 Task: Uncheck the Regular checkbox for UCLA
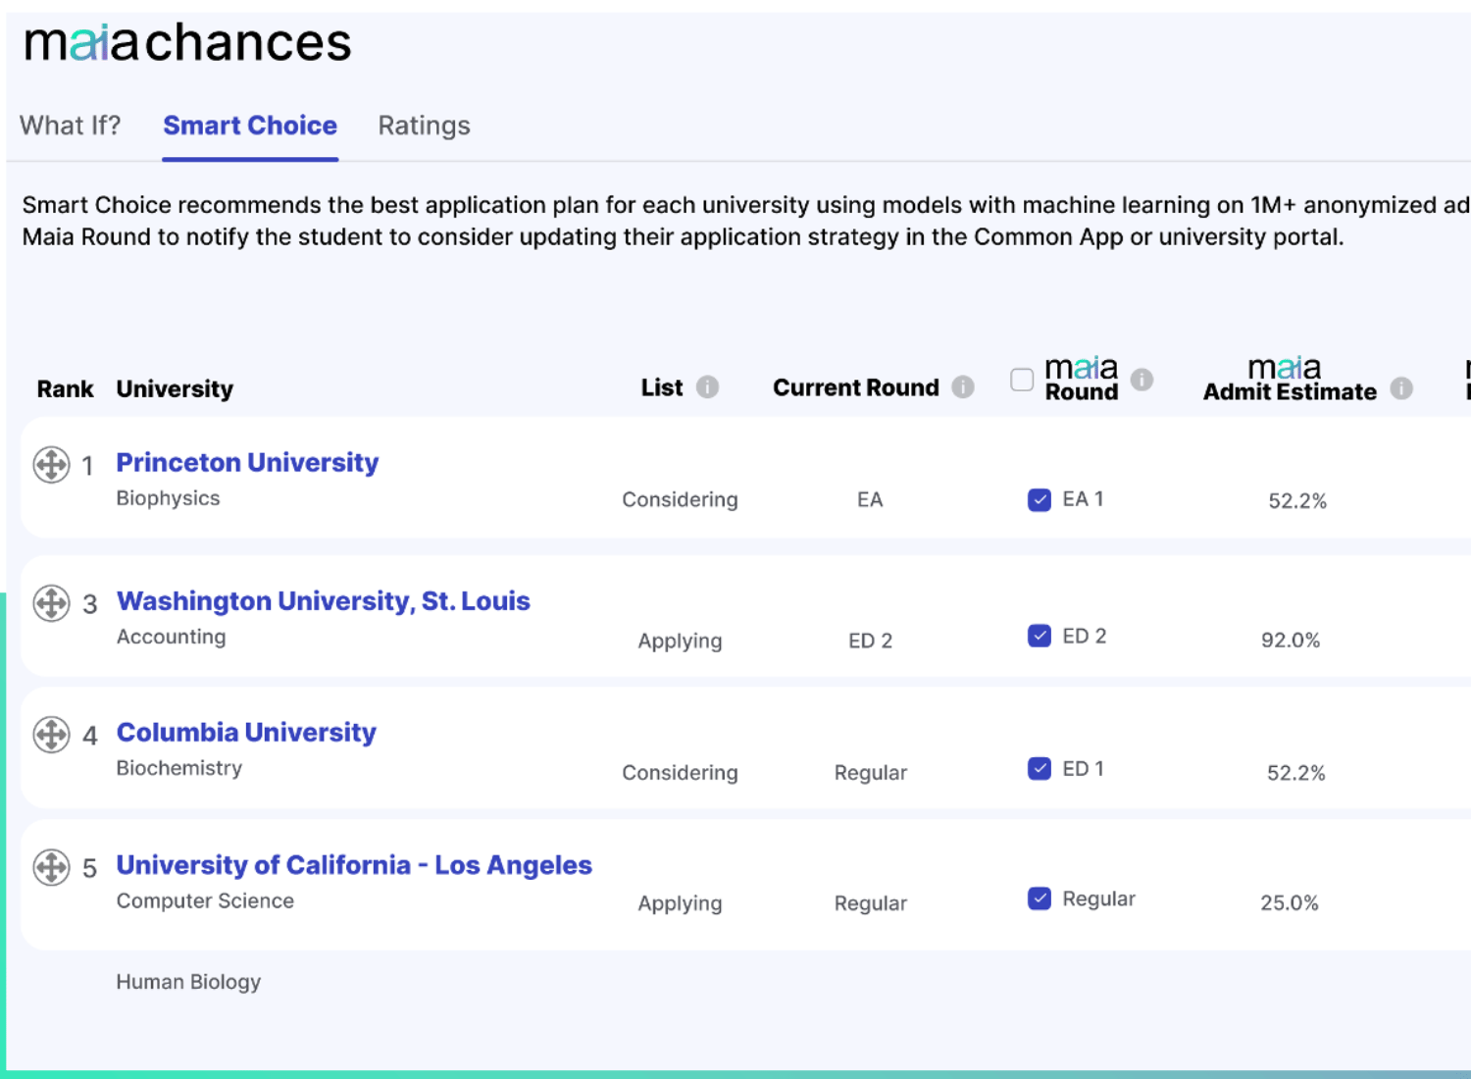(1040, 899)
